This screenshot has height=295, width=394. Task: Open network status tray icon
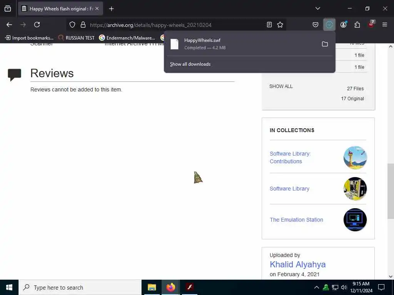[335, 287]
